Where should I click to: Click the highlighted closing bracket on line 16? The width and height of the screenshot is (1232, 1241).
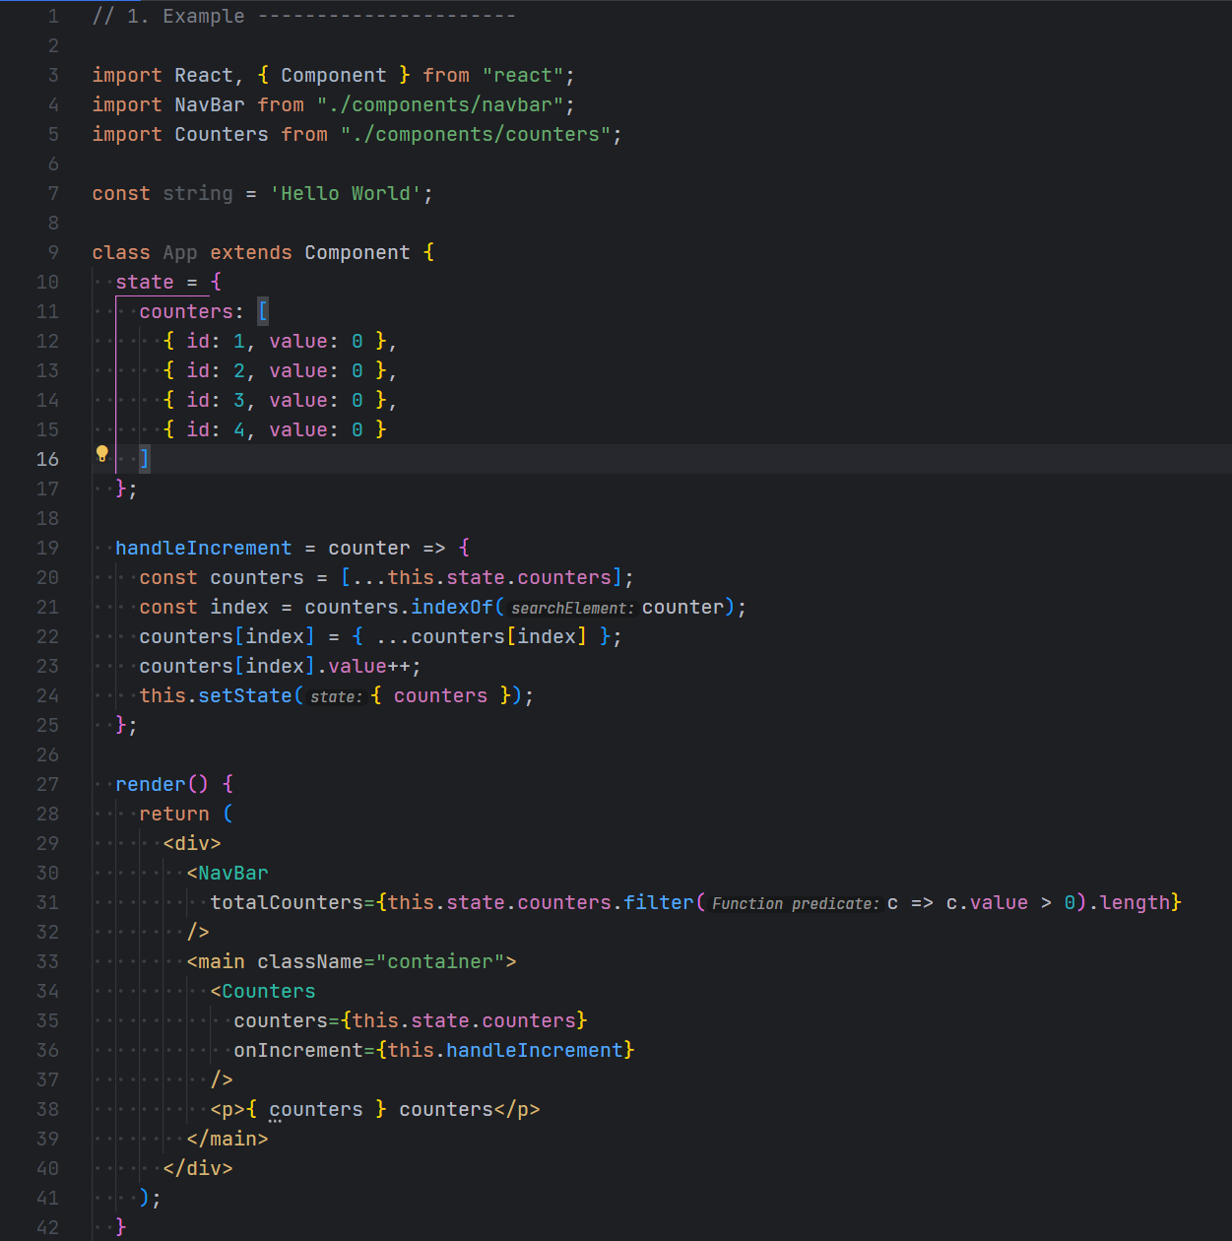[144, 458]
